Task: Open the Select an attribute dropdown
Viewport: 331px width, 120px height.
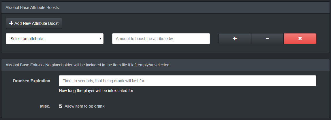Action: [x=54, y=39]
